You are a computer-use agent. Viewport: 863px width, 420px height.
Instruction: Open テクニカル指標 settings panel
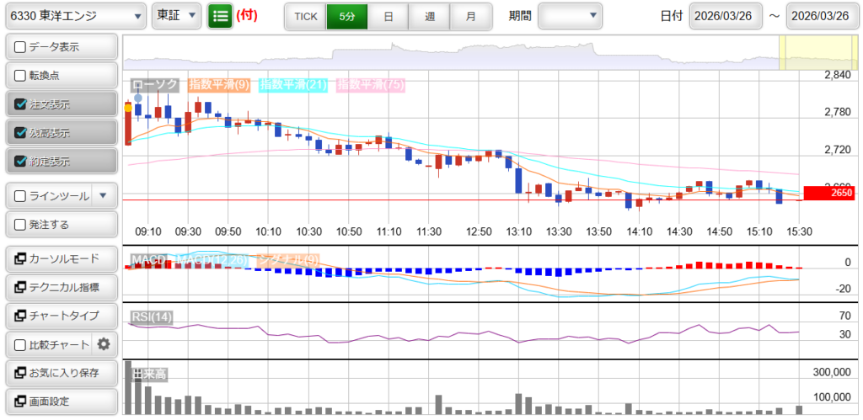[61, 287]
